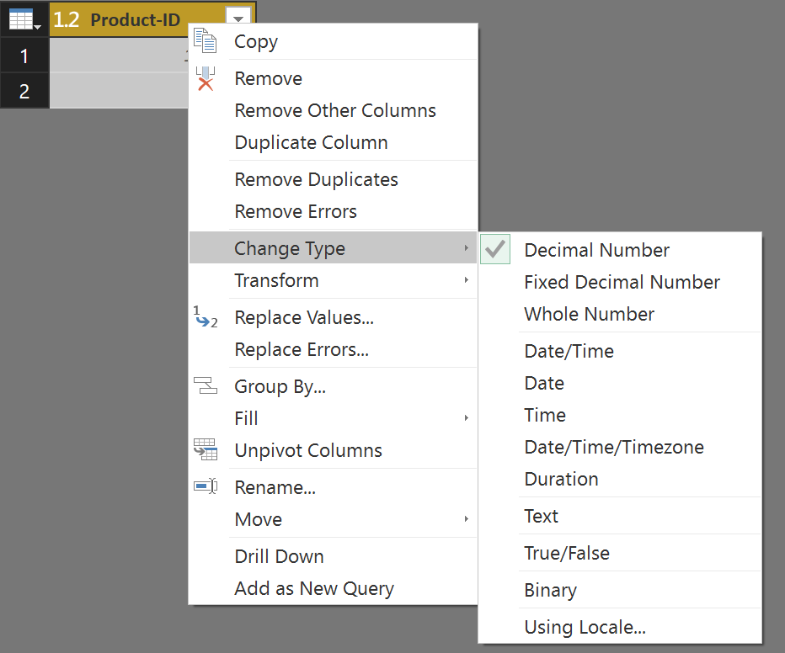
Task: Expand the Transform submenu arrow
Action: pos(466,280)
